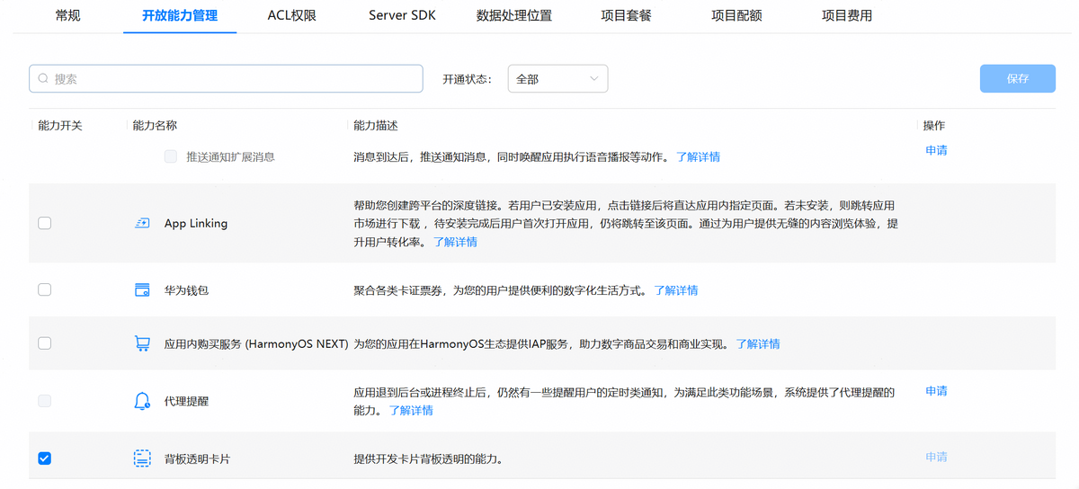Click the 代理提醒 bell icon

tap(141, 401)
